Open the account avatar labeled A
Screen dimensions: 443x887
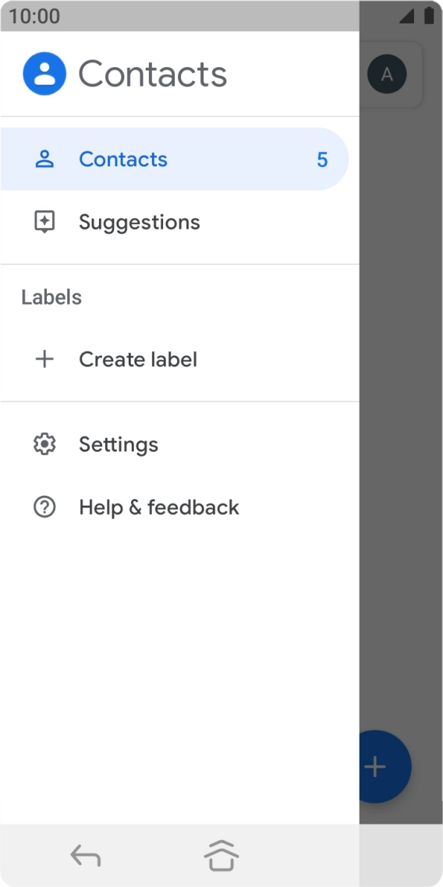click(x=387, y=73)
